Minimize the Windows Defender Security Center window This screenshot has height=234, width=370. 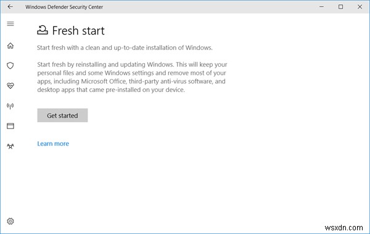point(321,7)
